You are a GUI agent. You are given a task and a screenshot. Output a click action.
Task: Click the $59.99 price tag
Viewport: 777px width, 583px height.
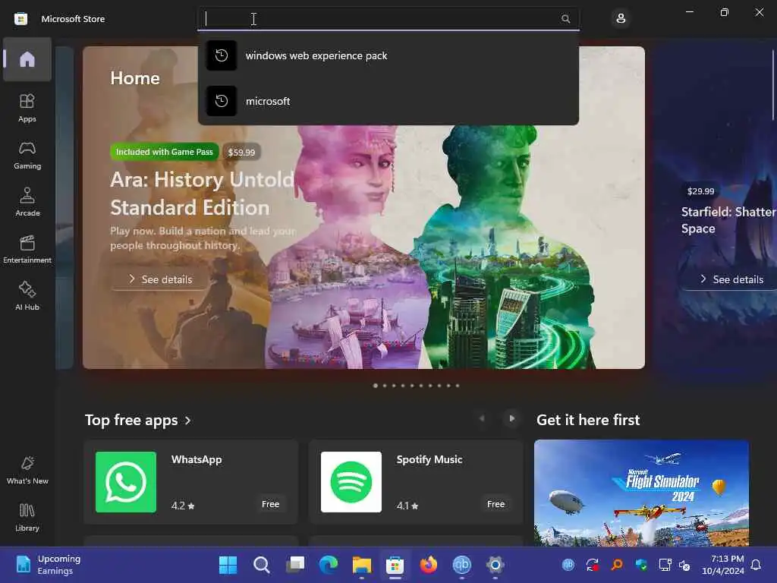[x=241, y=152]
